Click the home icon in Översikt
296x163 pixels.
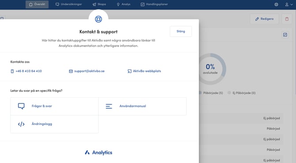(x=30, y=4)
